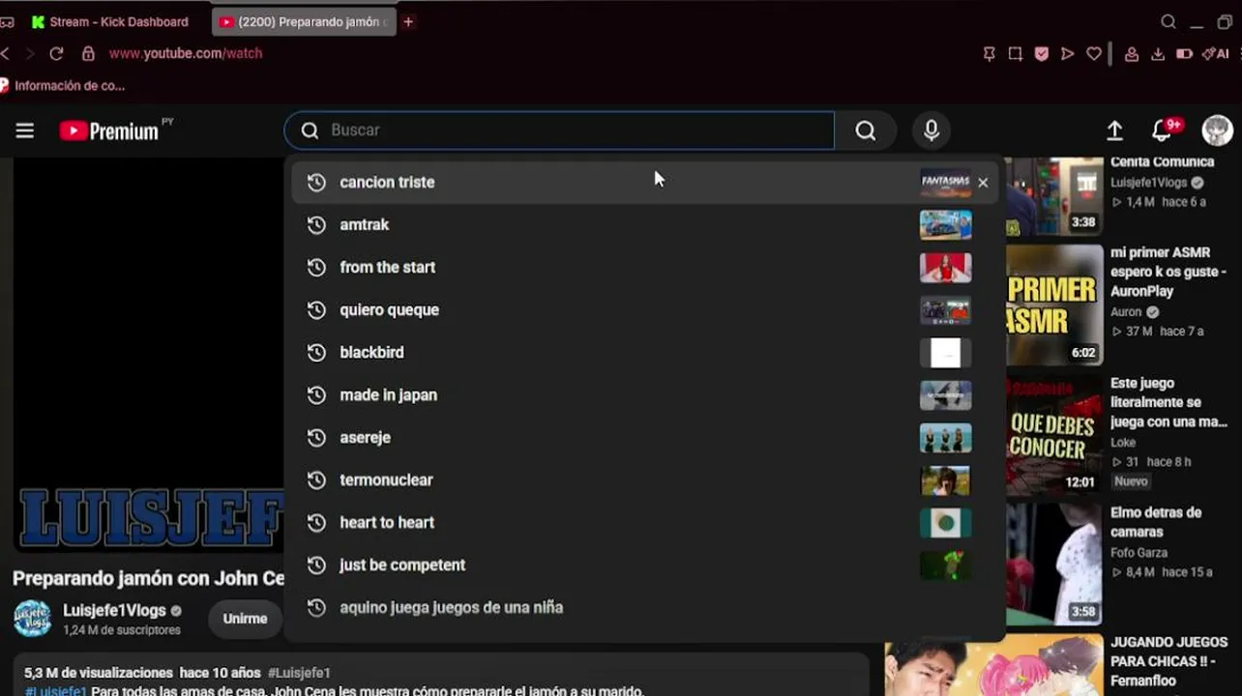Click the pin icon in address bar
Screen dimensions: 1242x696
tap(989, 54)
